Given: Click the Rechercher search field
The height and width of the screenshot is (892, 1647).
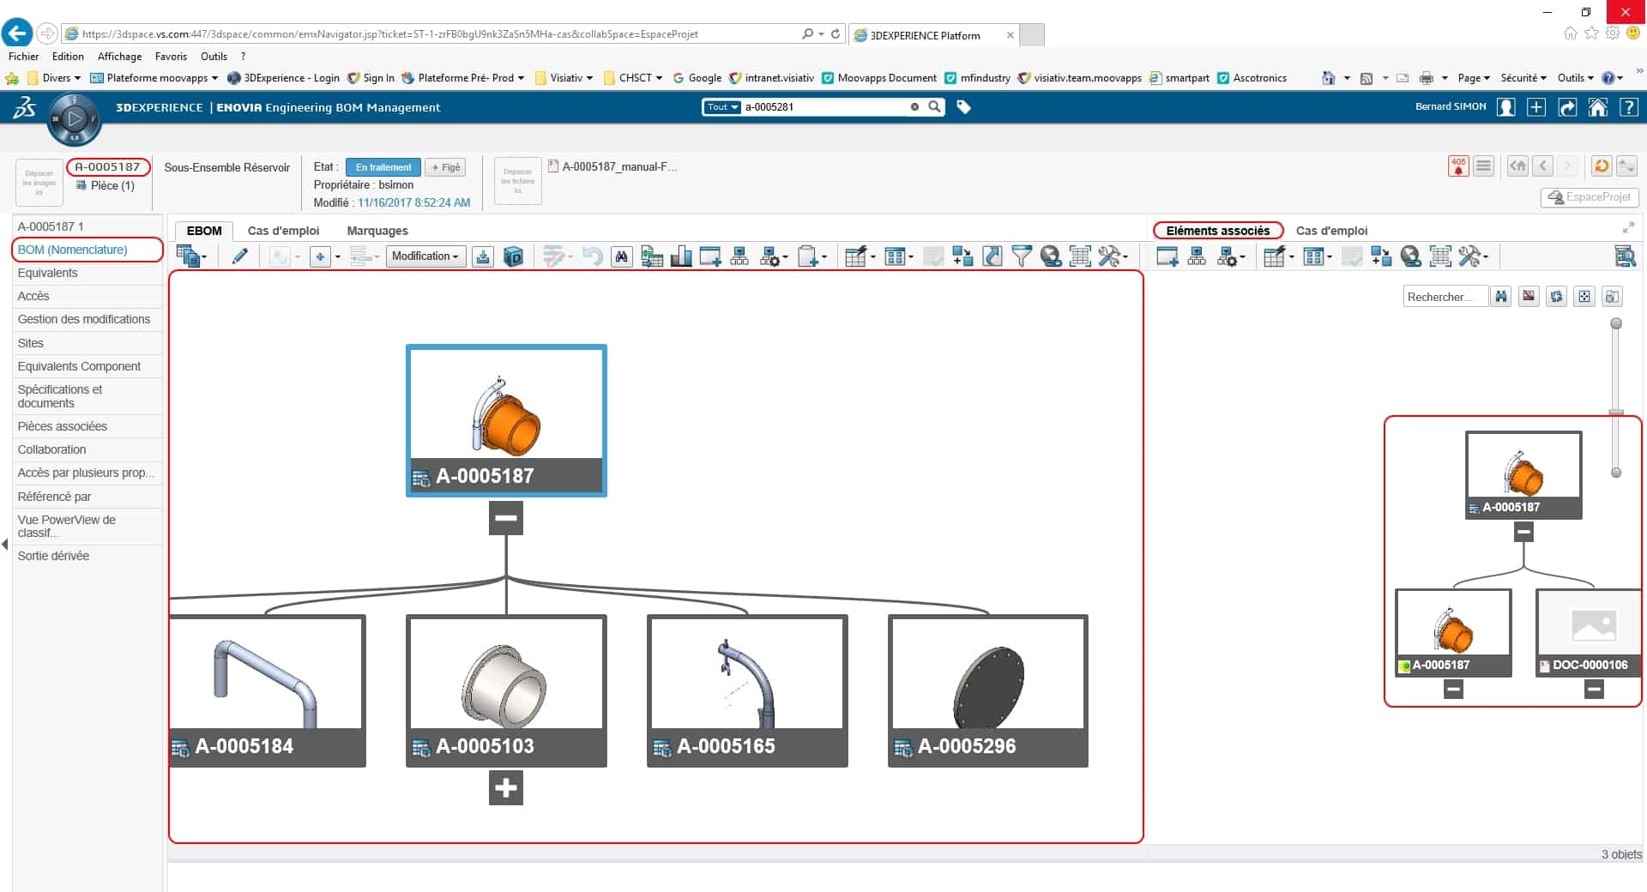Looking at the screenshot, I should [x=1445, y=297].
